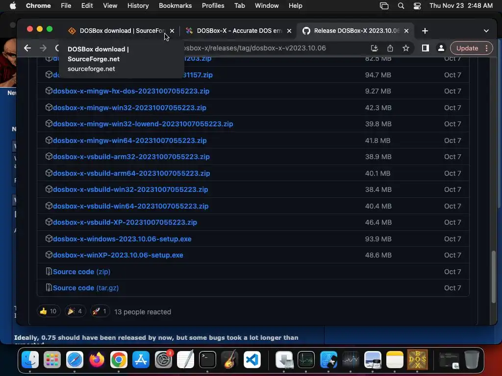Open Finder from the Dock
502x376 pixels.
coord(30,360)
